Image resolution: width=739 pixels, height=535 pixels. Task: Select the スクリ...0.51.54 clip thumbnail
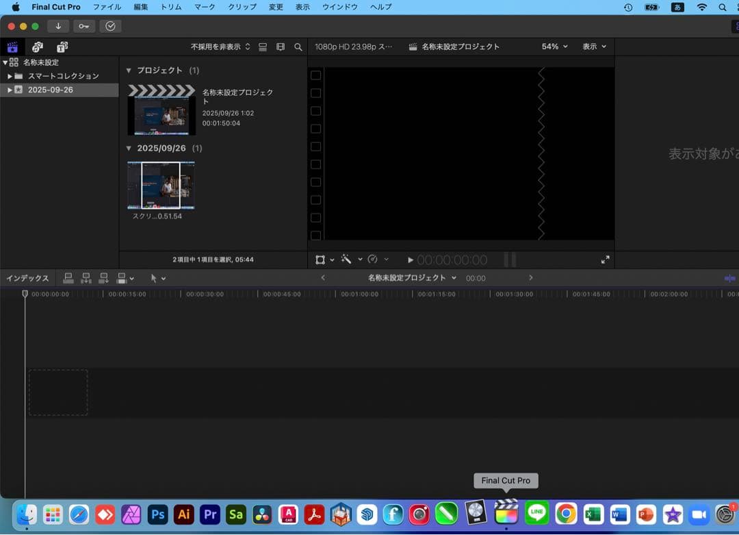tap(161, 185)
